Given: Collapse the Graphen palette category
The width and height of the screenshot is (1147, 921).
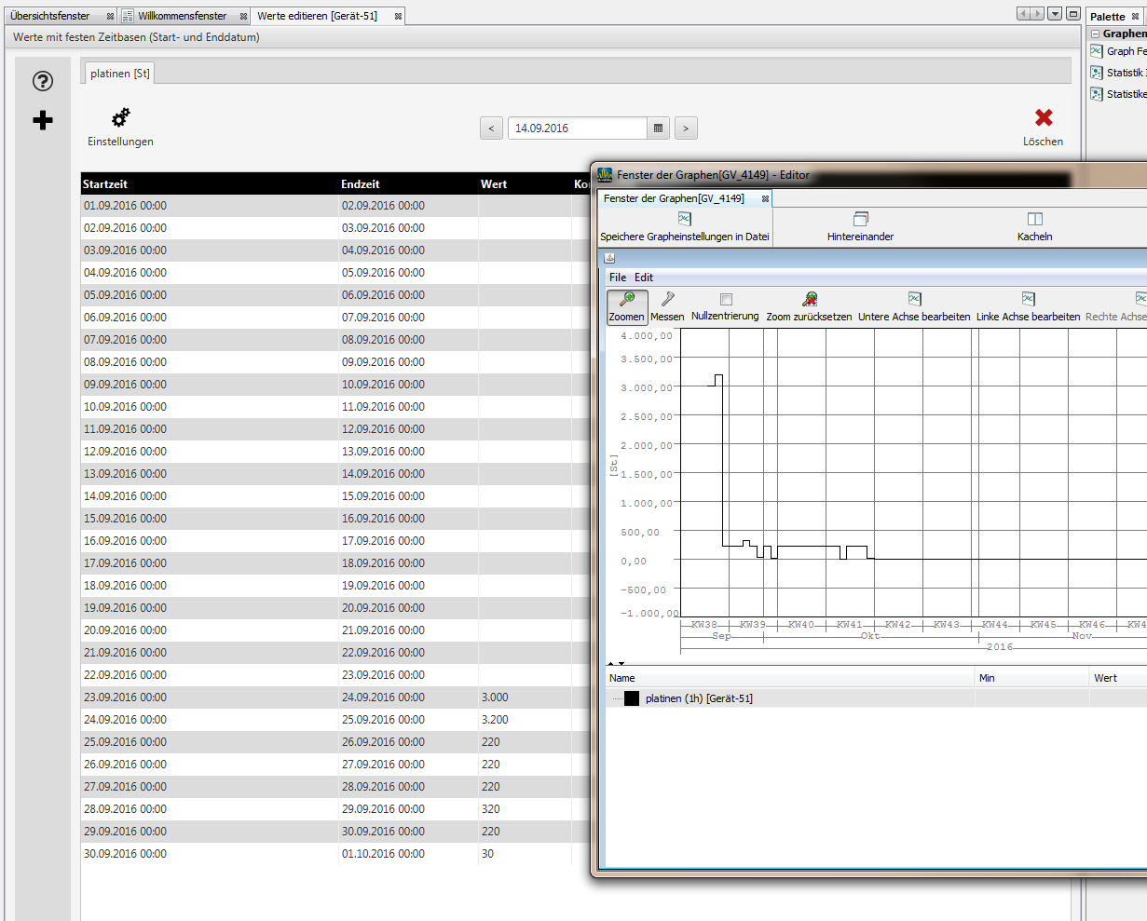Looking at the screenshot, I should pos(1096,34).
